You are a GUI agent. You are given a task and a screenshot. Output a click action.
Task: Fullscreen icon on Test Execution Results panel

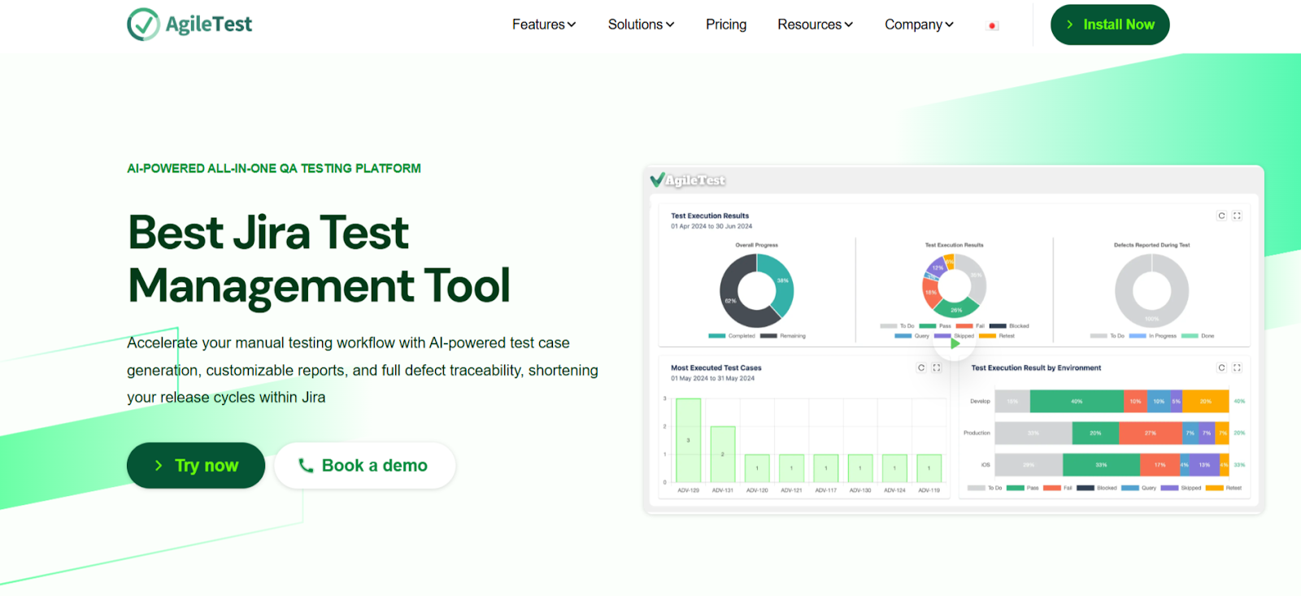click(x=1237, y=215)
